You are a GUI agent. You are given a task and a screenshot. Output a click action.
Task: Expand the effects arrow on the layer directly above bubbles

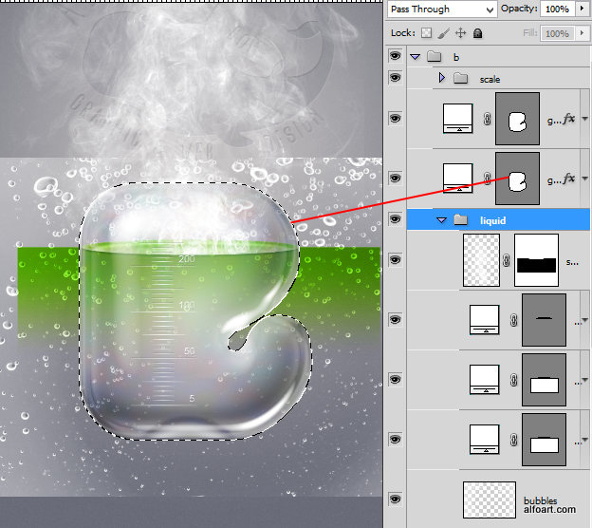point(584,441)
